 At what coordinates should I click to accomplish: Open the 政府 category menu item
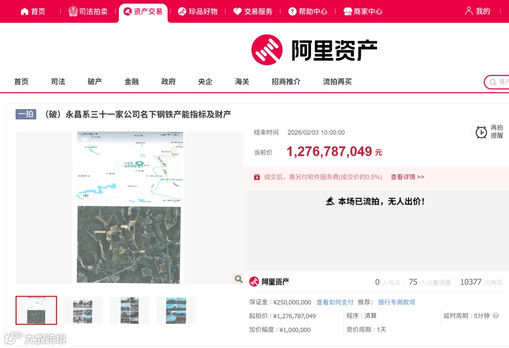pos(168,82)
